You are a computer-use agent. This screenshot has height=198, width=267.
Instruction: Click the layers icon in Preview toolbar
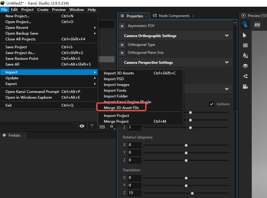[245, 66]
